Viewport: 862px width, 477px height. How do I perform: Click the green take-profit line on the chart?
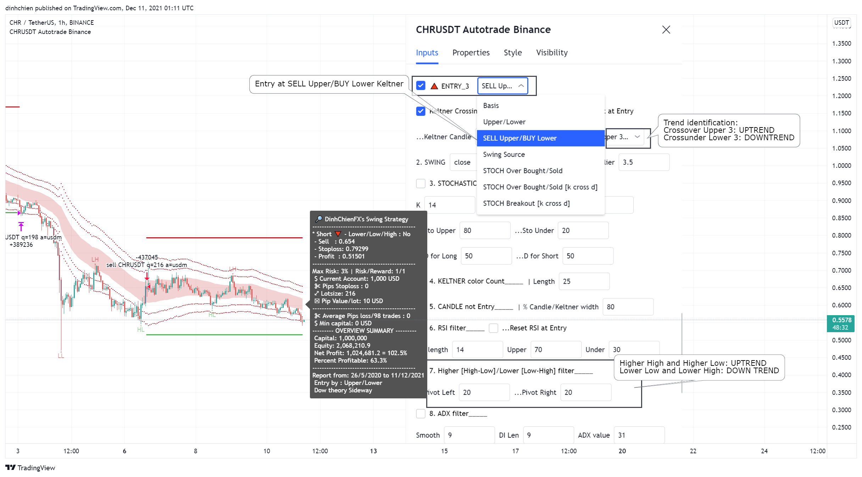224,335
